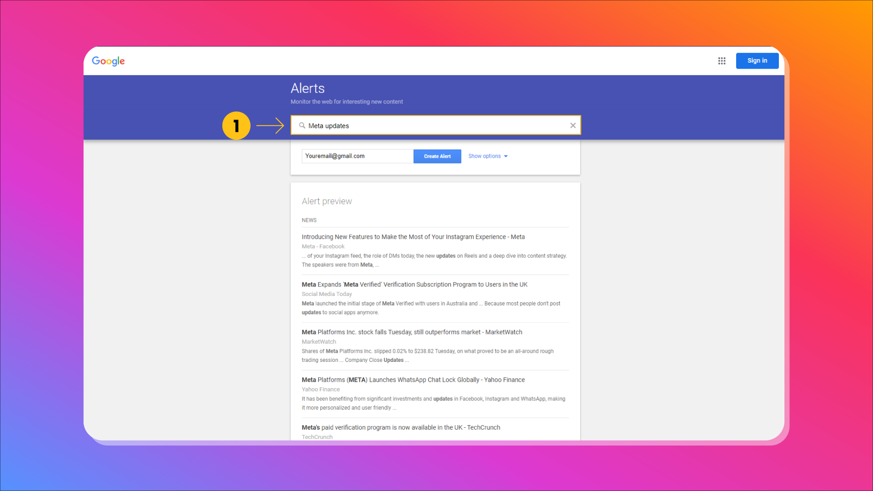Open the Google apps grid menu
Screen dimensions: 873x491
(722, 61)
